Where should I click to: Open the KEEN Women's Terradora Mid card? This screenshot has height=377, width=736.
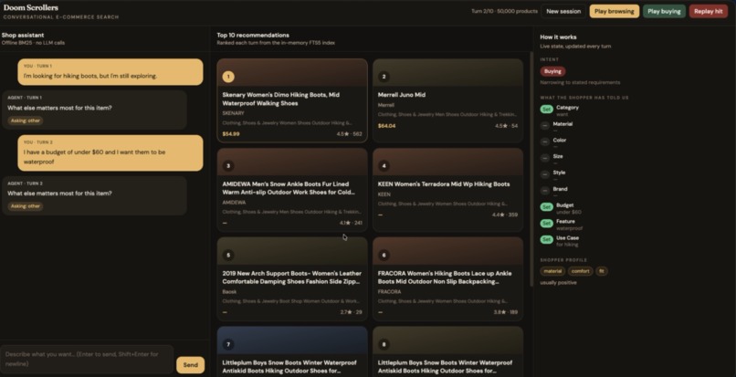(447, 190)
